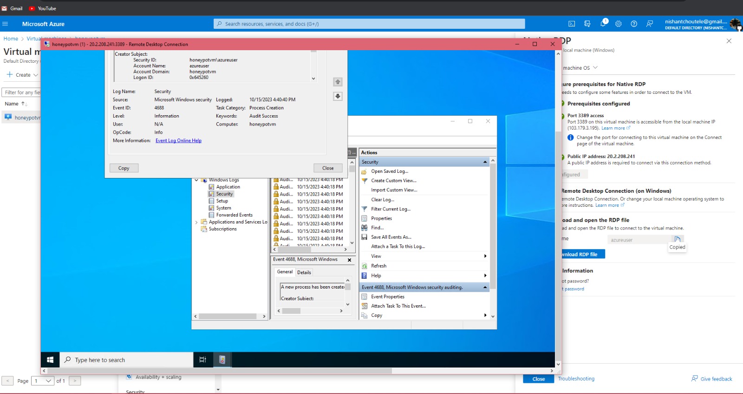Close the Azure RDP side panel

point(729,41)
